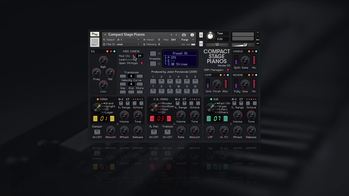Expand the instrument header dropdown arrow
The height and width of the screenshot is (196, 349).
(x=105, y=35)
